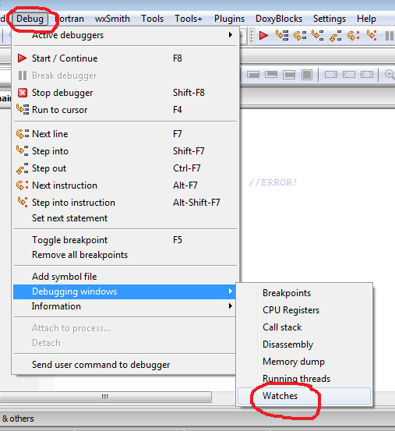
Task: Open the DoxyBlocks menu
Action: (279, 19)
